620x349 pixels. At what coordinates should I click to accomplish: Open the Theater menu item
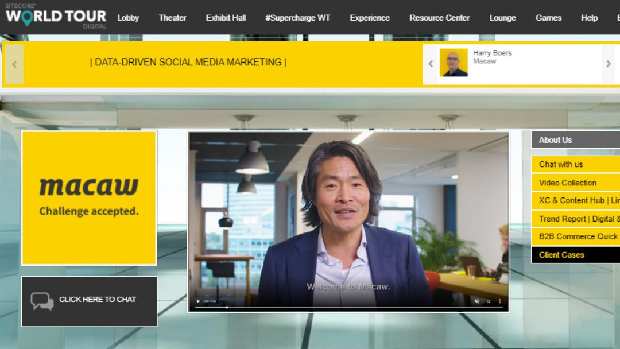pyautogui.click(x=172, y=18)
